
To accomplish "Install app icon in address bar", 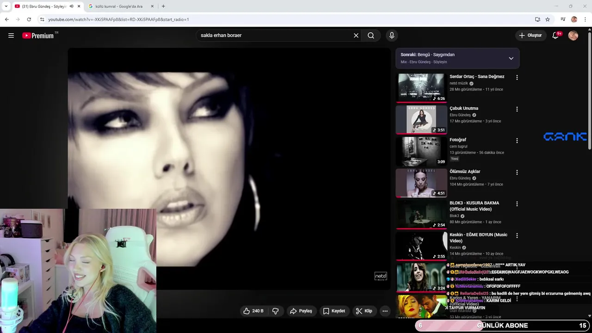I will click(537, 19).
